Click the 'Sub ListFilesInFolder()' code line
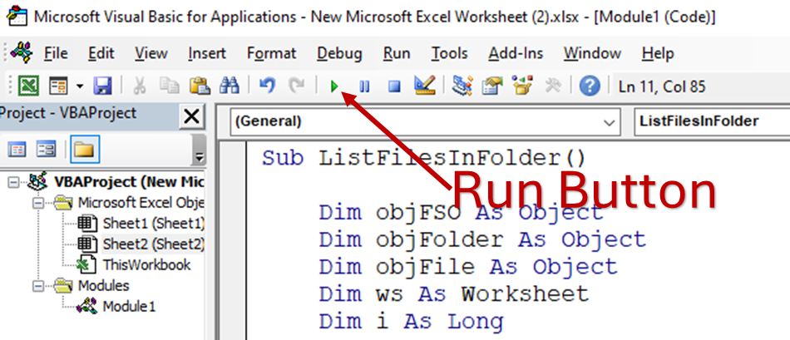790x340 pixels. click(x=424, y=158)
